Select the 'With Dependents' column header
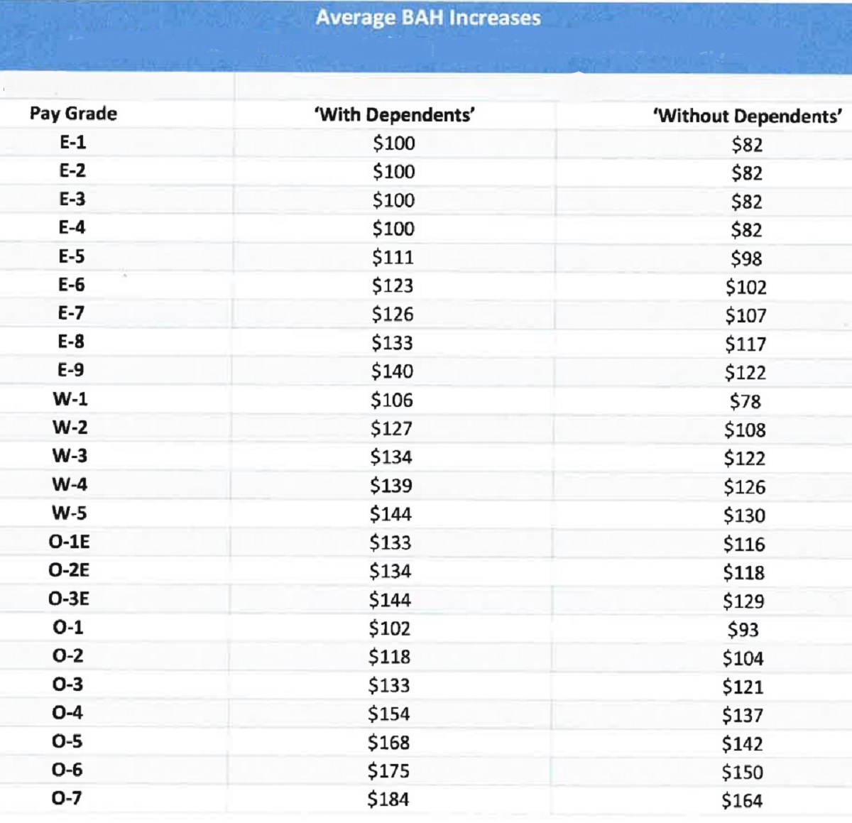The height and width of the screenshot is (823, 852). [x=395, y=115]
